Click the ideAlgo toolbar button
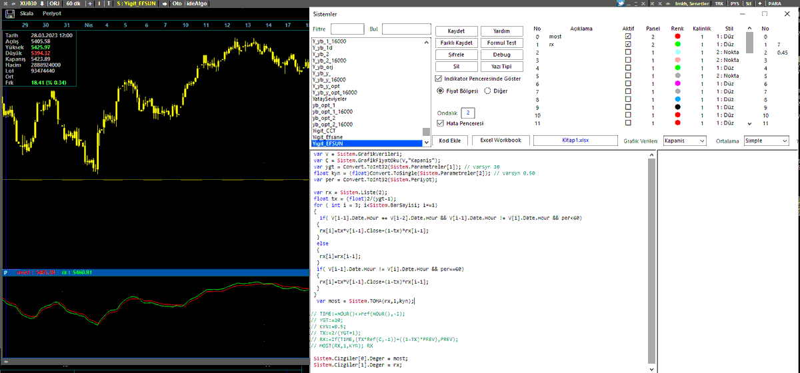The width and height of the screenshot is (800, 373). [196, 3]
